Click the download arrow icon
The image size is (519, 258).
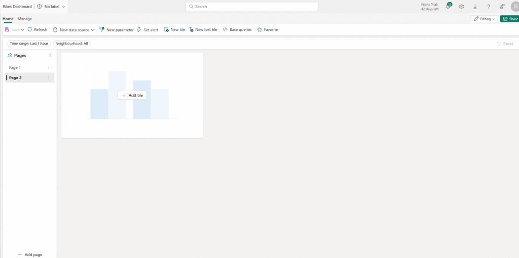point(475,7)
